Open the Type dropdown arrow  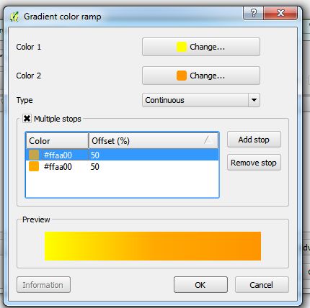(254, 100)
